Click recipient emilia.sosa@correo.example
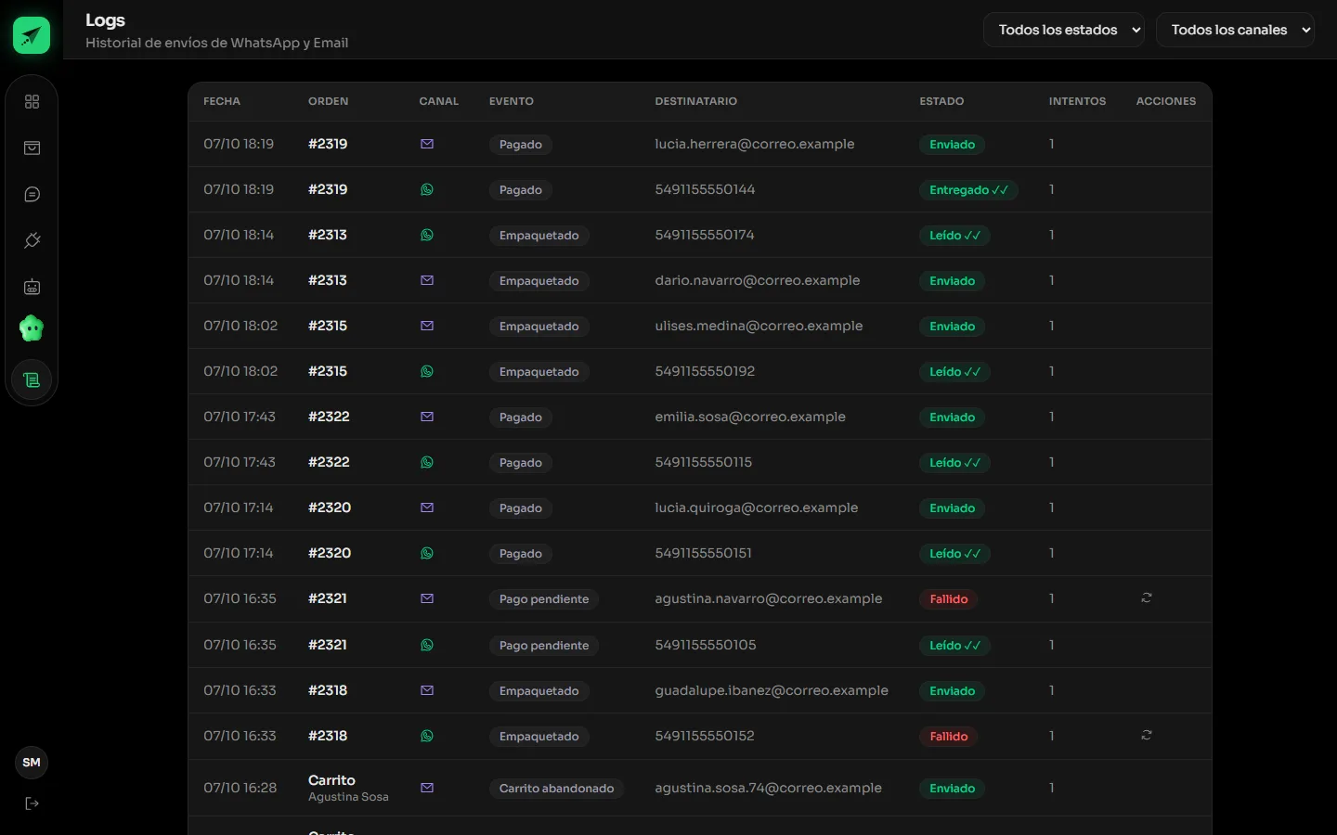Image resolution: width=1337 pixels, height=835 pixels. (x=750, y=417)
